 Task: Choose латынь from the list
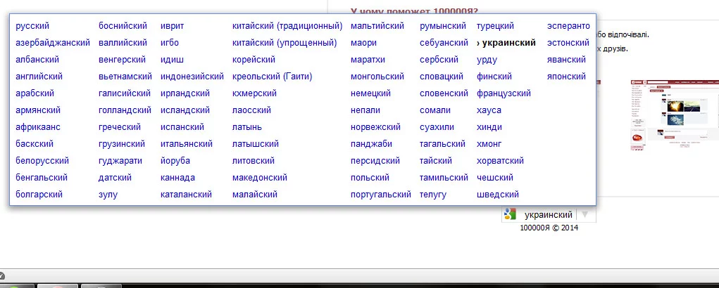point(247,127)
